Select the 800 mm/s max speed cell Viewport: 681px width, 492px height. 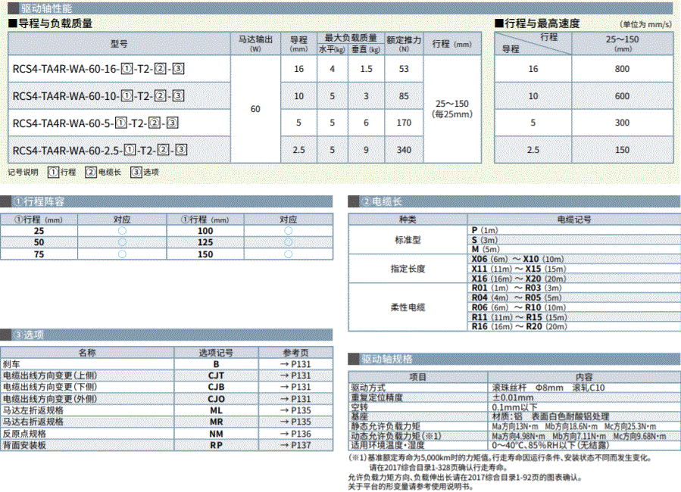(622, 69)
